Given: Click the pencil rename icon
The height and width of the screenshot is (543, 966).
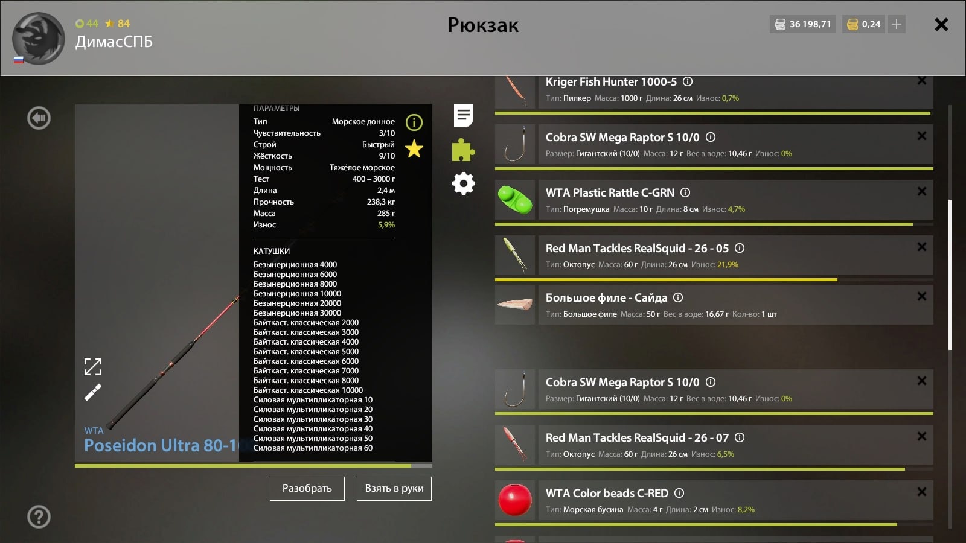Looking at the screenshot, I should click(93, 393).
